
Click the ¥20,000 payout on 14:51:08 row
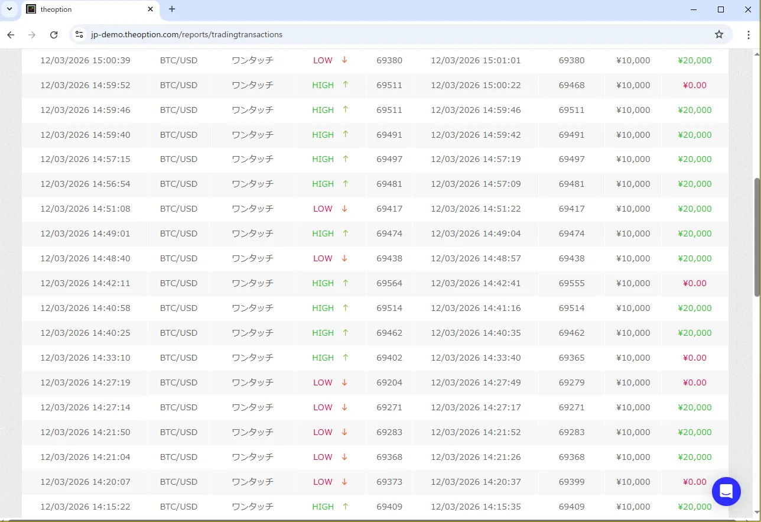(694, 209)
